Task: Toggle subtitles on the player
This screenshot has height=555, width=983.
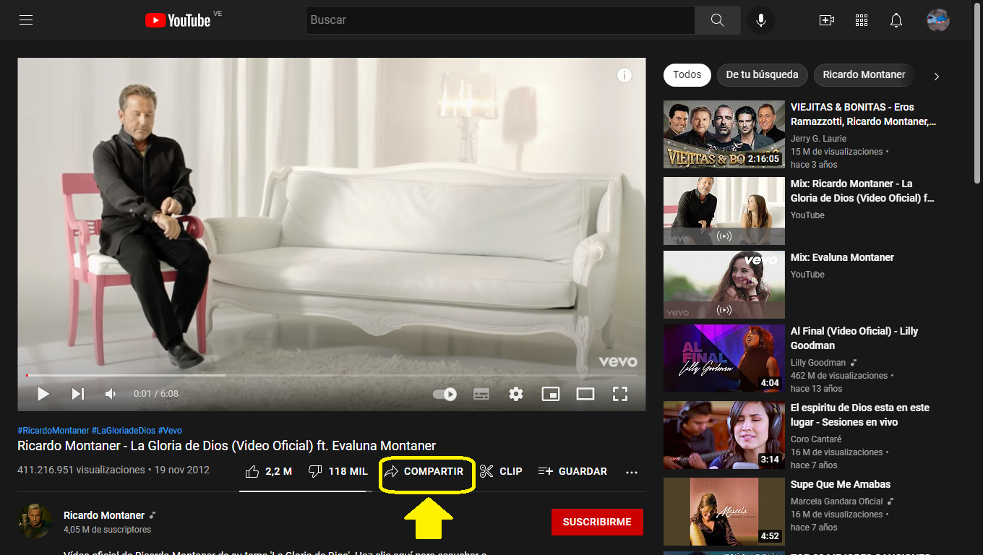Action: click(x=481, y=394)
